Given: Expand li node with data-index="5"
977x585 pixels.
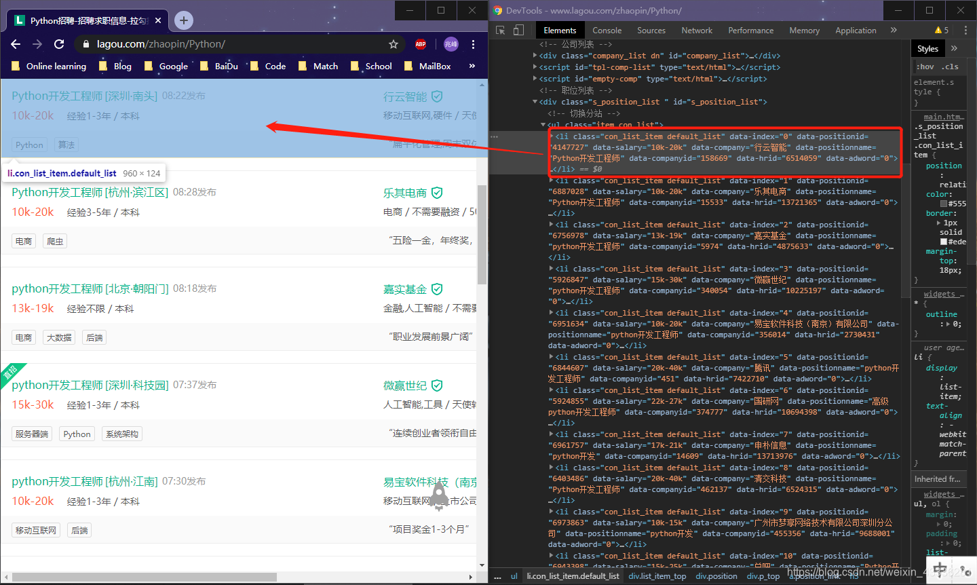Looking at the screenshot, I should tap(552, 357).
